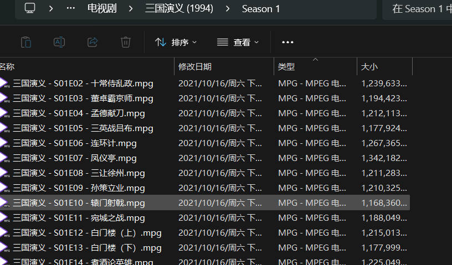Viewport: 452px width, 265px height.
Task: Select file S01E12 - 白门楼（上）.mpg
Action: (x=87, y=233)
